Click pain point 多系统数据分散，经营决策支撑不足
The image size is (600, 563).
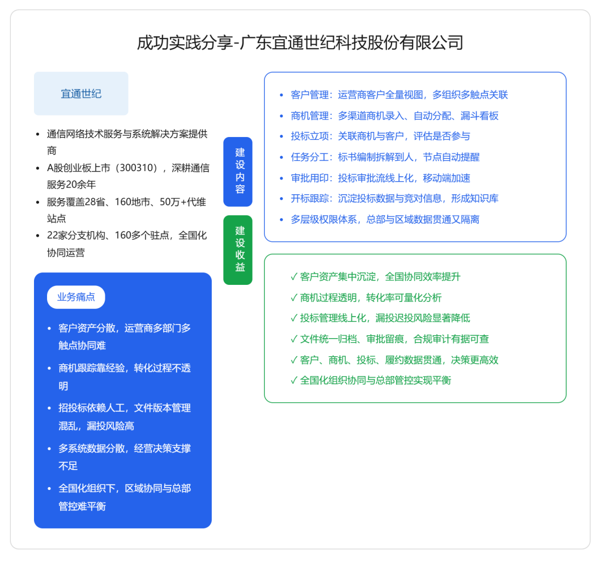124,457
